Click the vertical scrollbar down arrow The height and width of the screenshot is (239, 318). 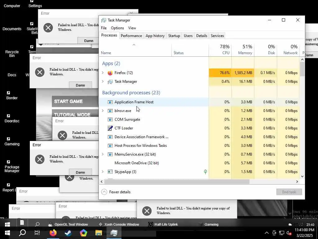point(302,176)
